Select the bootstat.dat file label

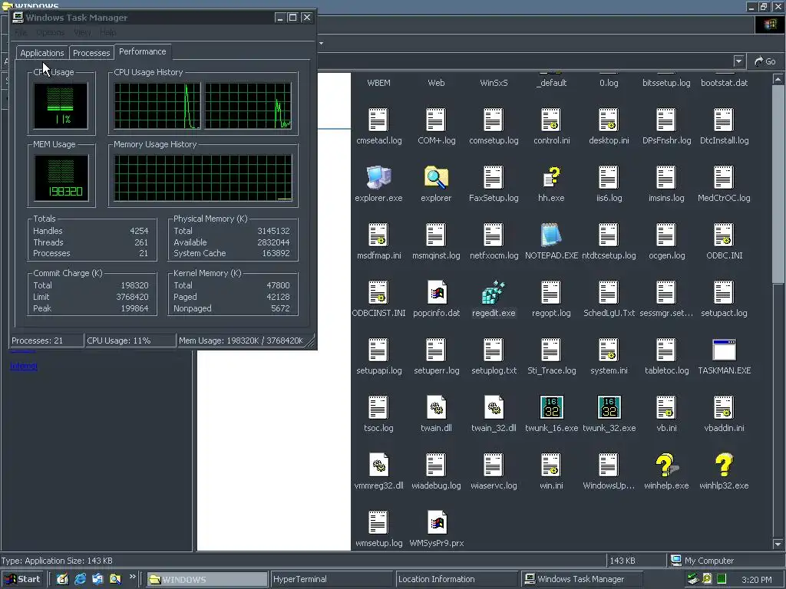(725, 83)
